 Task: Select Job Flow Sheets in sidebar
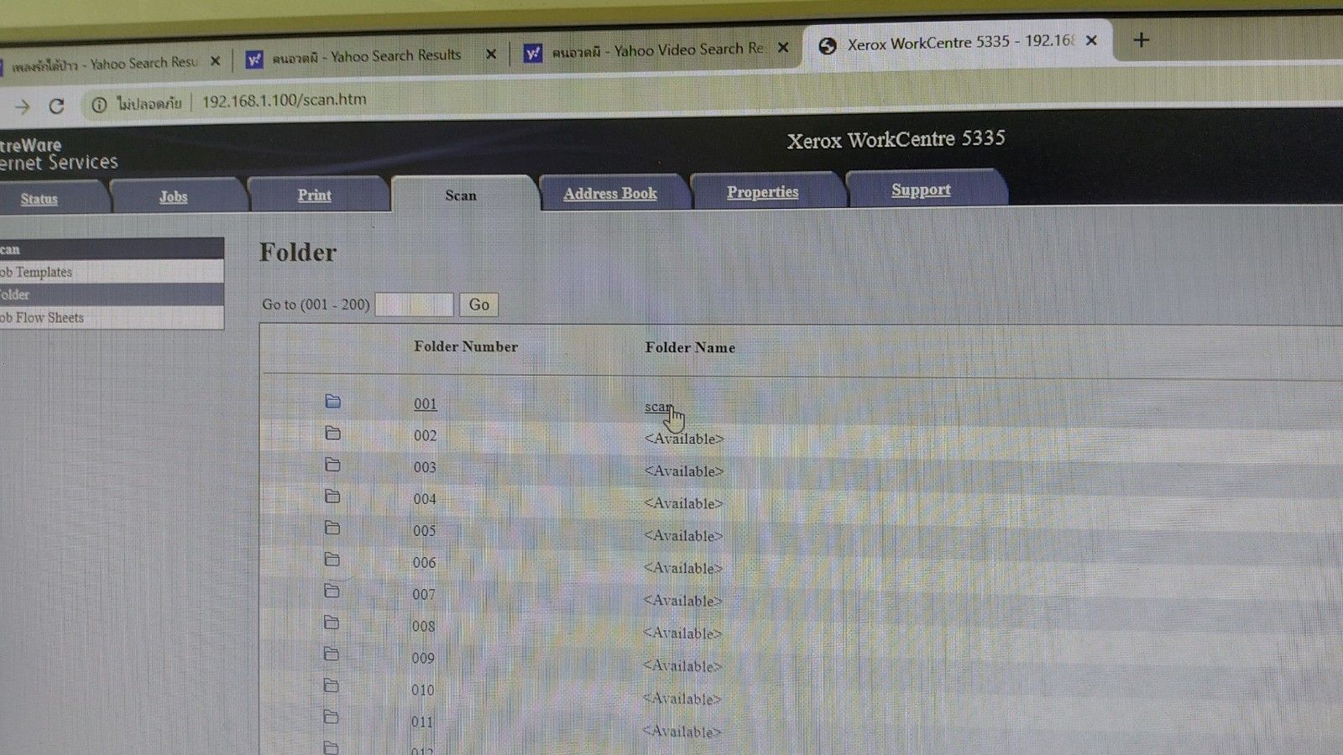(42, 318)
